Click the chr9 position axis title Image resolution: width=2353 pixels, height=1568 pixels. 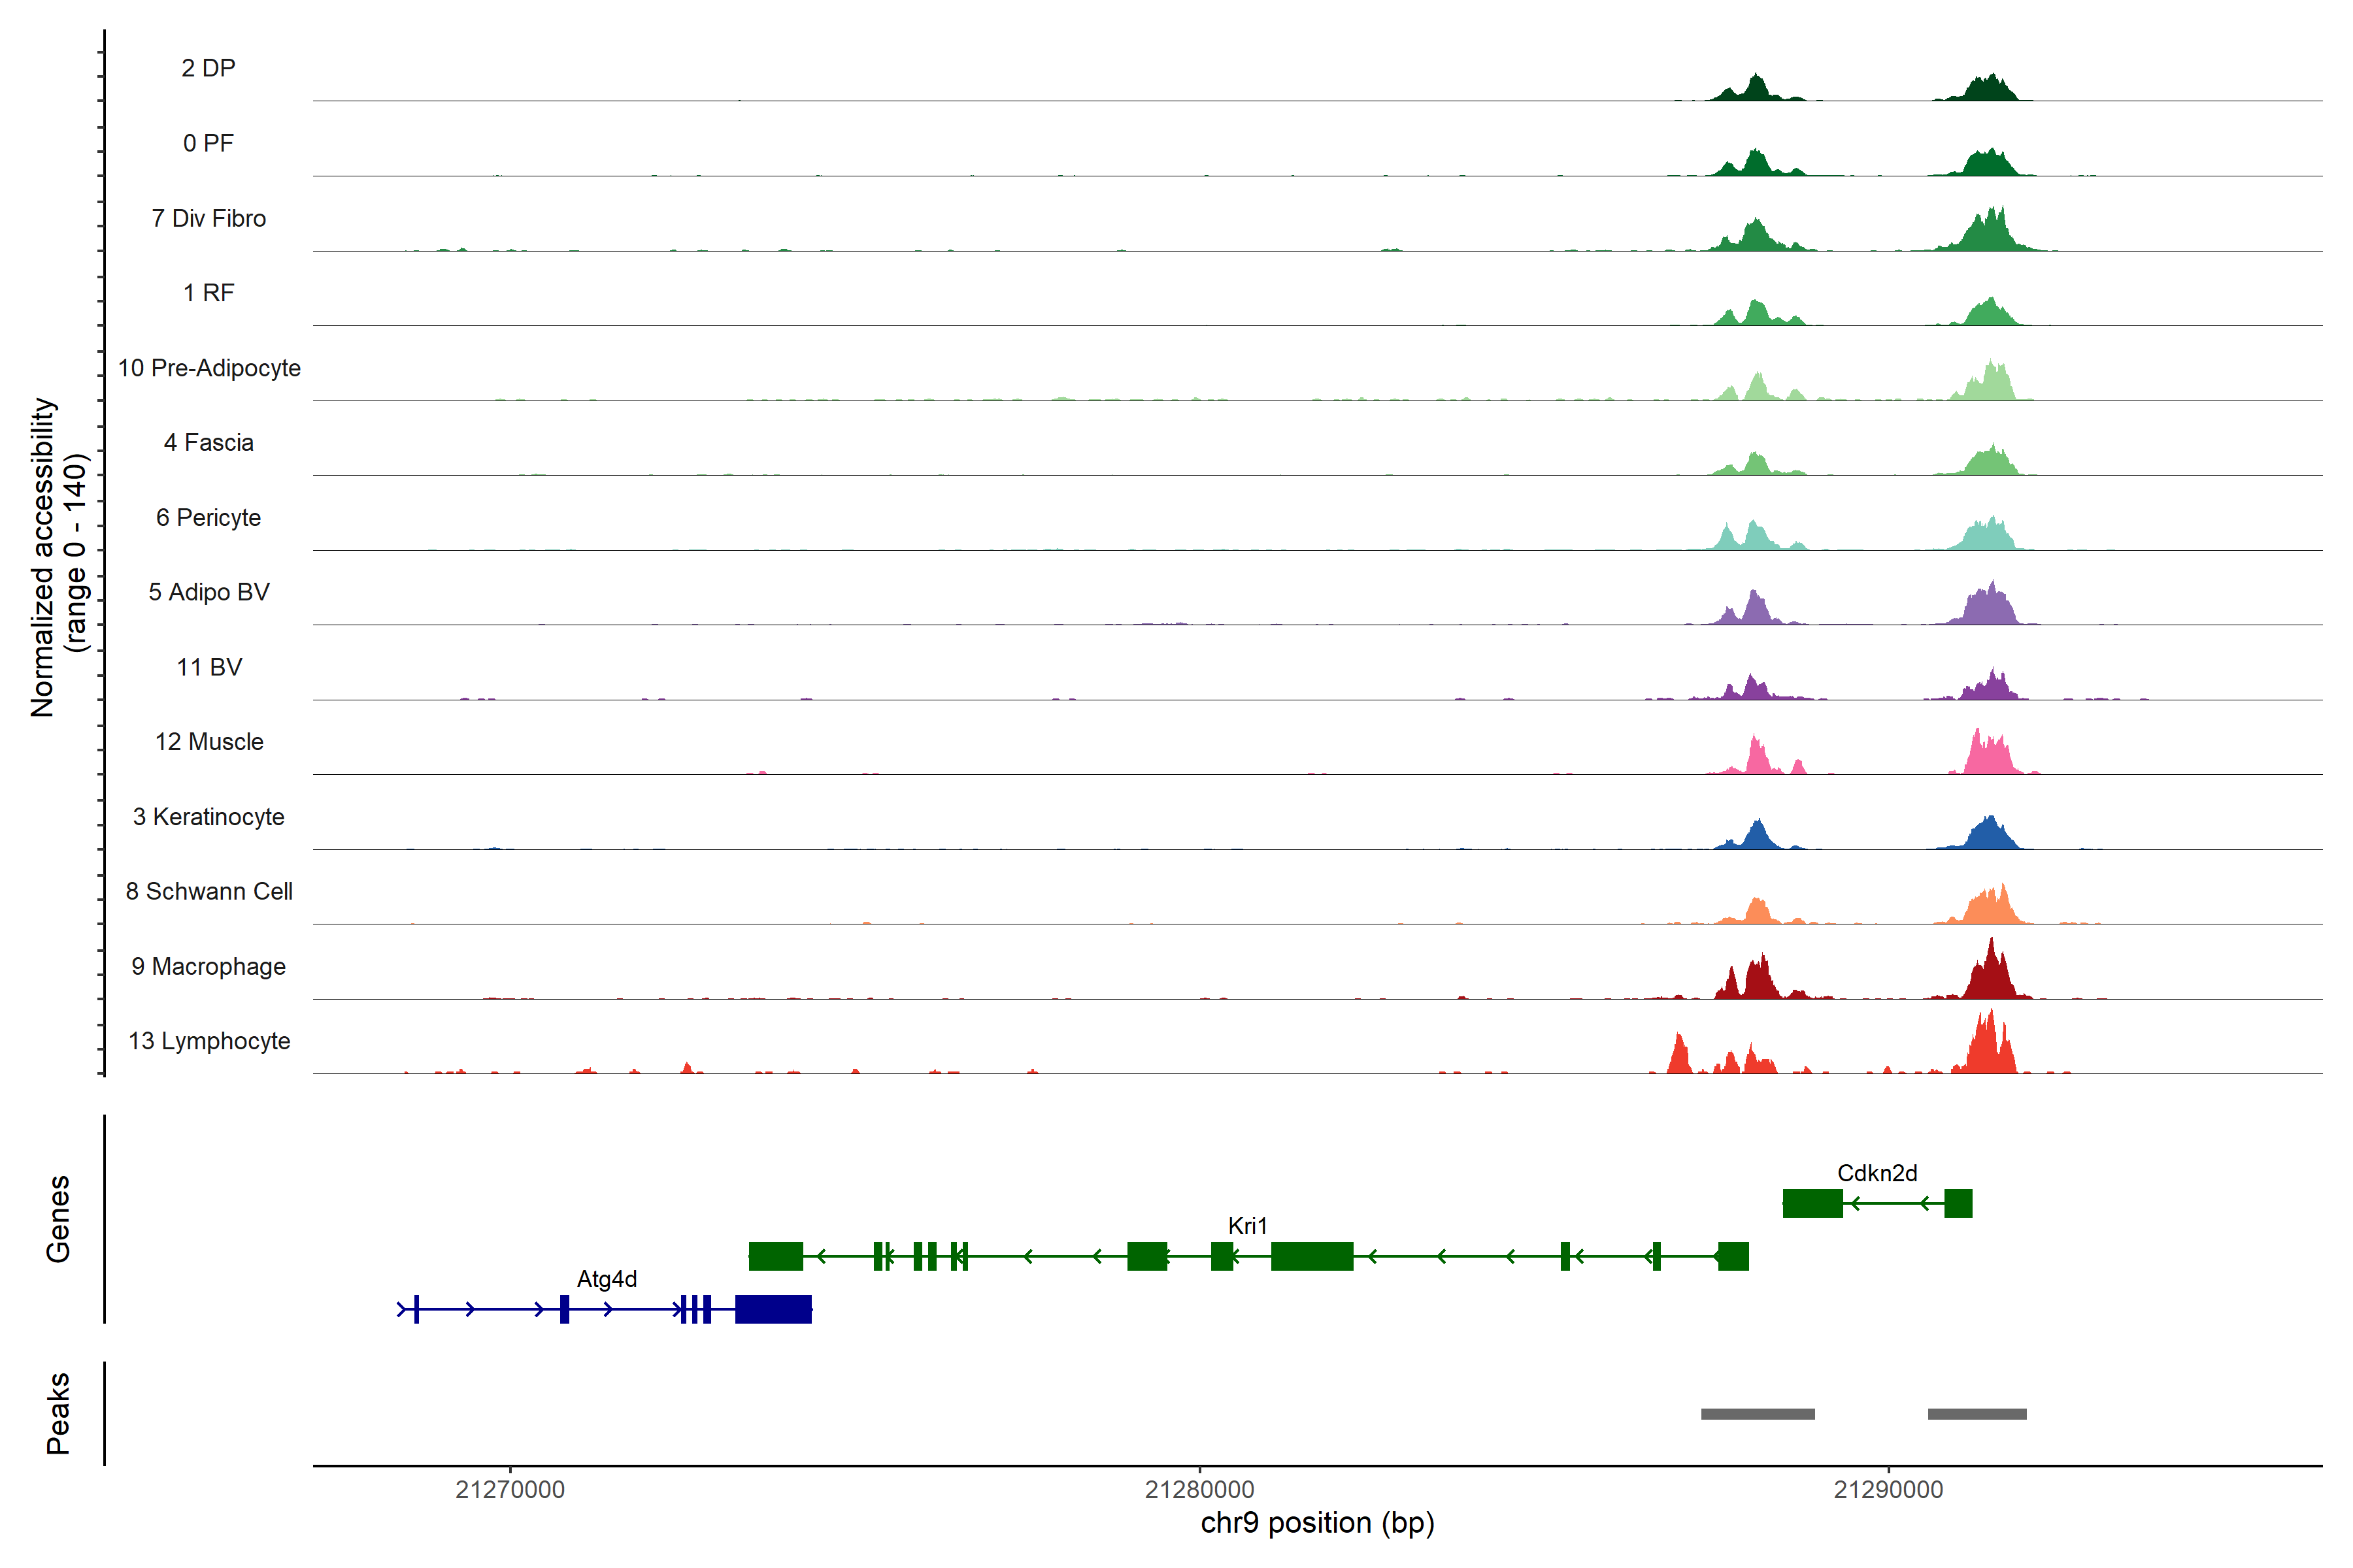pos(1316,1523)
